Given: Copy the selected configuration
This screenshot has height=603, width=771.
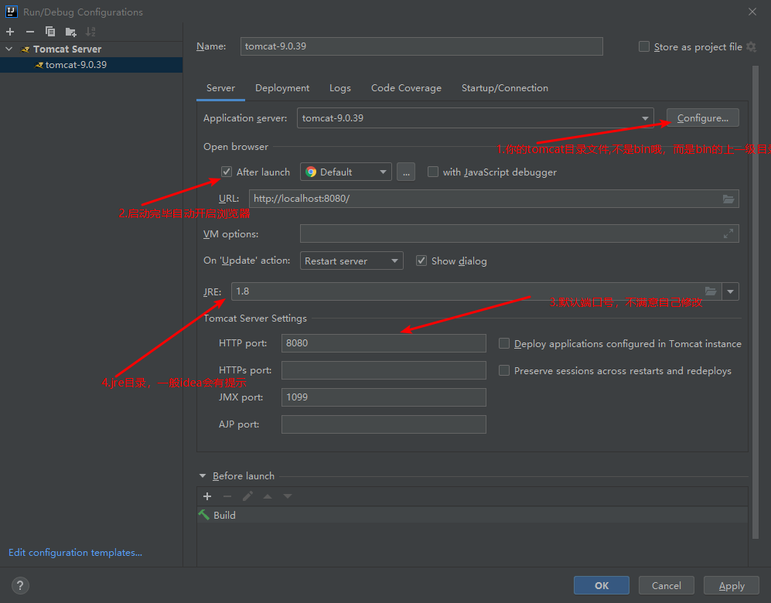Looking at the screenshot, I should pyautogui.click(x=50, y=32).
